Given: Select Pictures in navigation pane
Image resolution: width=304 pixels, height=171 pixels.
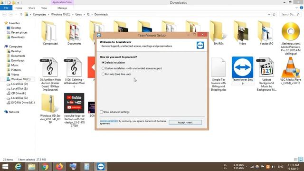Looking at the screenshot, I should pyautogui.click(x=16, y=70).
